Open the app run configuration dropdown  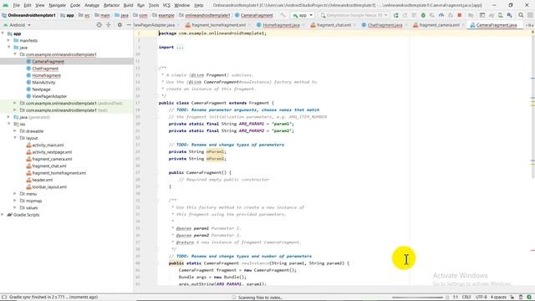[303, 15]
